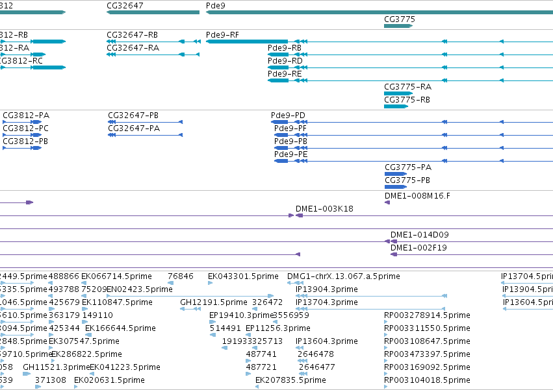Click the 487721 feature label
Screen dimensions: 553x390
pyautogui.click(x=261, y=367)
